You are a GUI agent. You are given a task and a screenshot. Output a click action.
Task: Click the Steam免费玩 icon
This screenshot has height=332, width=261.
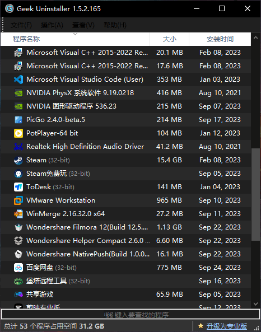click(18, 174)
